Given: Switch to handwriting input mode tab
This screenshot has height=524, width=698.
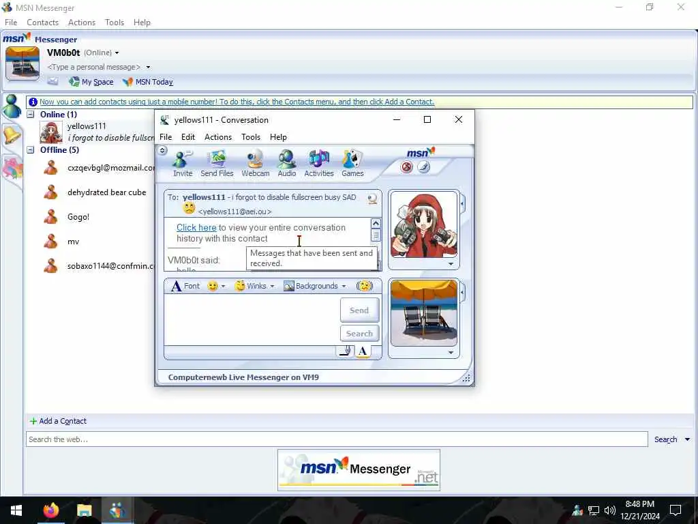Looking at the screenshot, I should point(345,351).
